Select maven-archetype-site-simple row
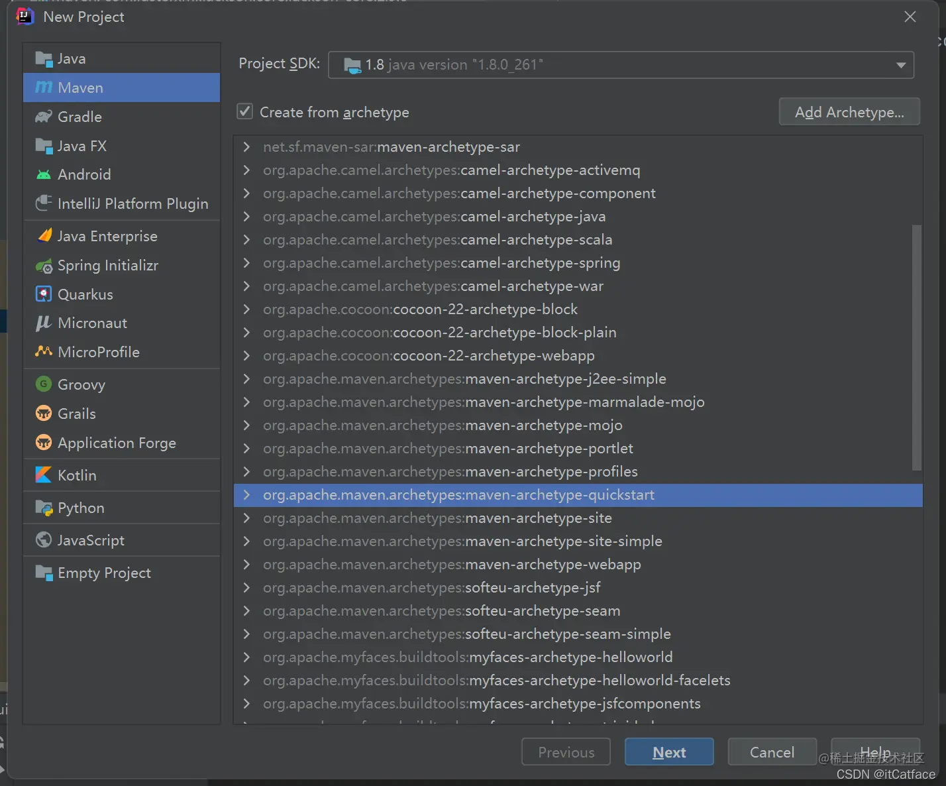Image resolution: width=946 pixels, height=786 pixels. (x=578, y=541)
